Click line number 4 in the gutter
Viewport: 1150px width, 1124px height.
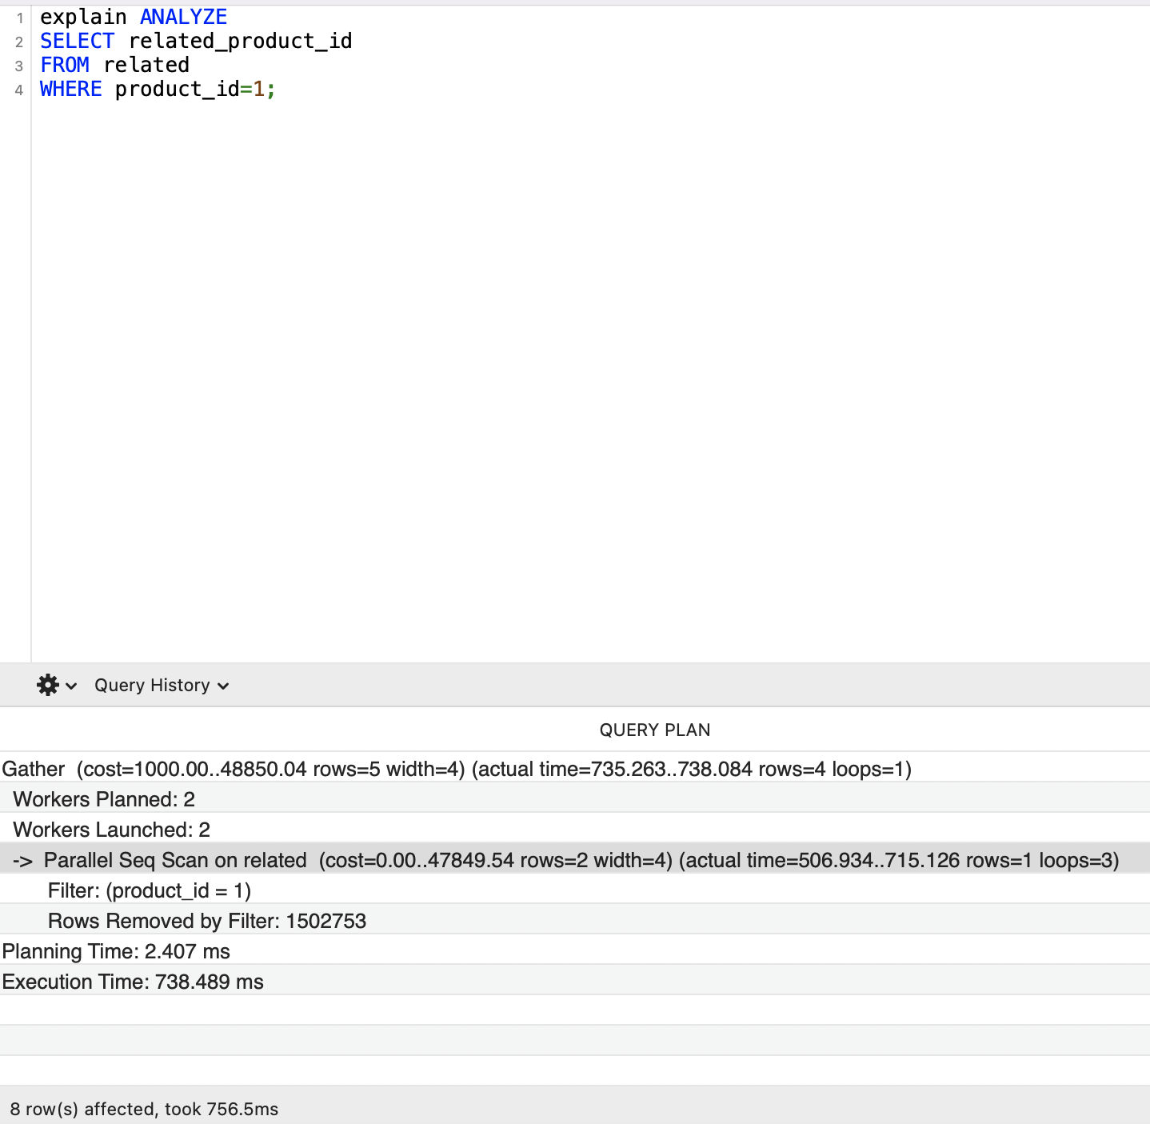19,90
